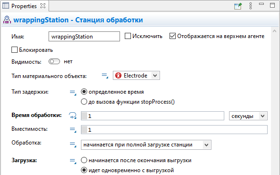Click the static/dynamic switch icon beside Тип материального объекта
This screenshot has width=280, height=175.
(x=105, y=76)
